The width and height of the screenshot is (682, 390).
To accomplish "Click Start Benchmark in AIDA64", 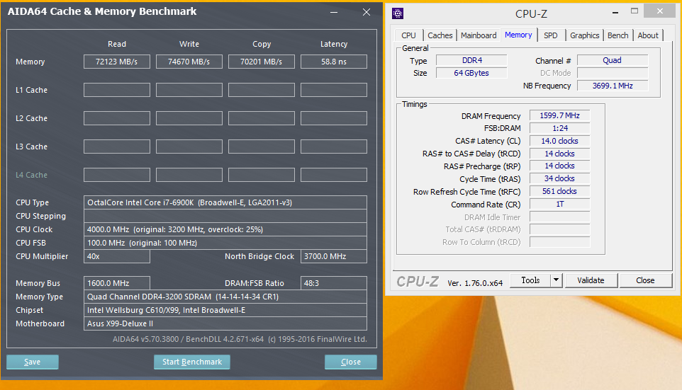I will coord(192,362).
